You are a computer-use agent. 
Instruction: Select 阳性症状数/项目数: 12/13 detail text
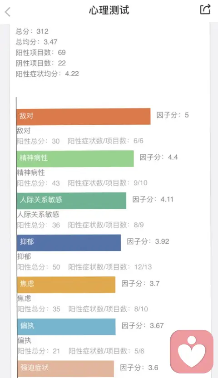(110, 267)
